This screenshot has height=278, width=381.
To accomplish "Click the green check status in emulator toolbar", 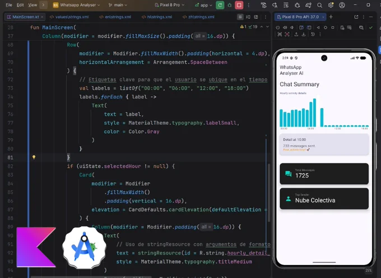I will click(370, 27).
